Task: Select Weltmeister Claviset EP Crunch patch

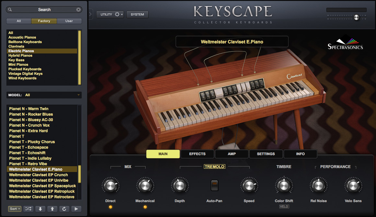Action: coord(39,175)
